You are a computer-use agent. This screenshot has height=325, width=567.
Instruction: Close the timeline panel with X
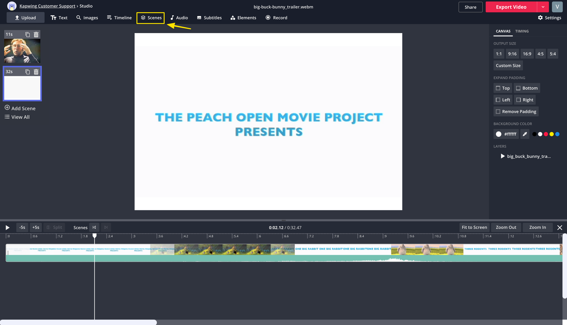[559, 227]
